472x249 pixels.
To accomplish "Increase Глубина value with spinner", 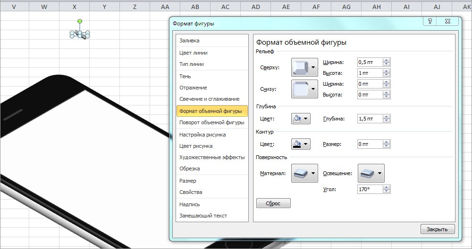I will (x=387, y=117).
